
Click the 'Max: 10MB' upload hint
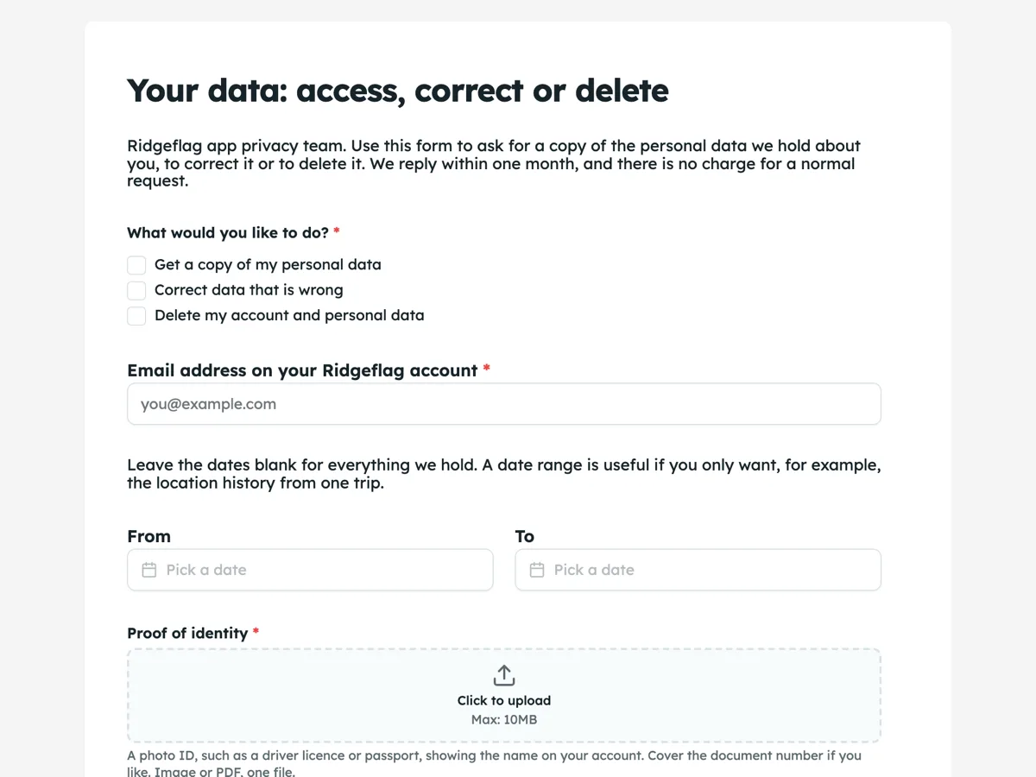click(504, 719)
